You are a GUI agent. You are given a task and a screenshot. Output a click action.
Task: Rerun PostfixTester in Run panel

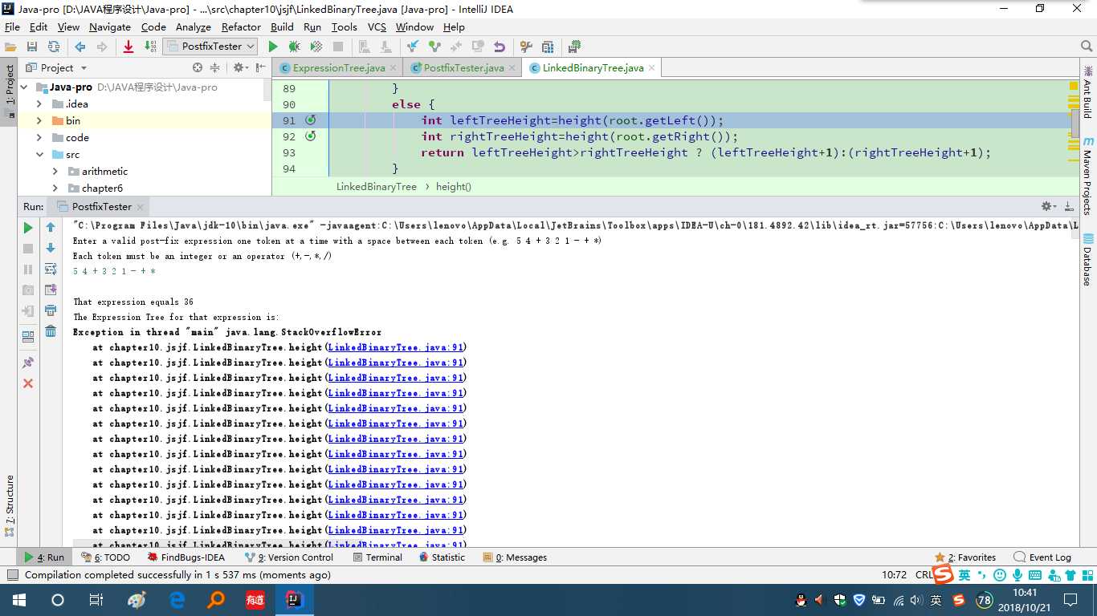pyautogui.click(x=28, y=228)
